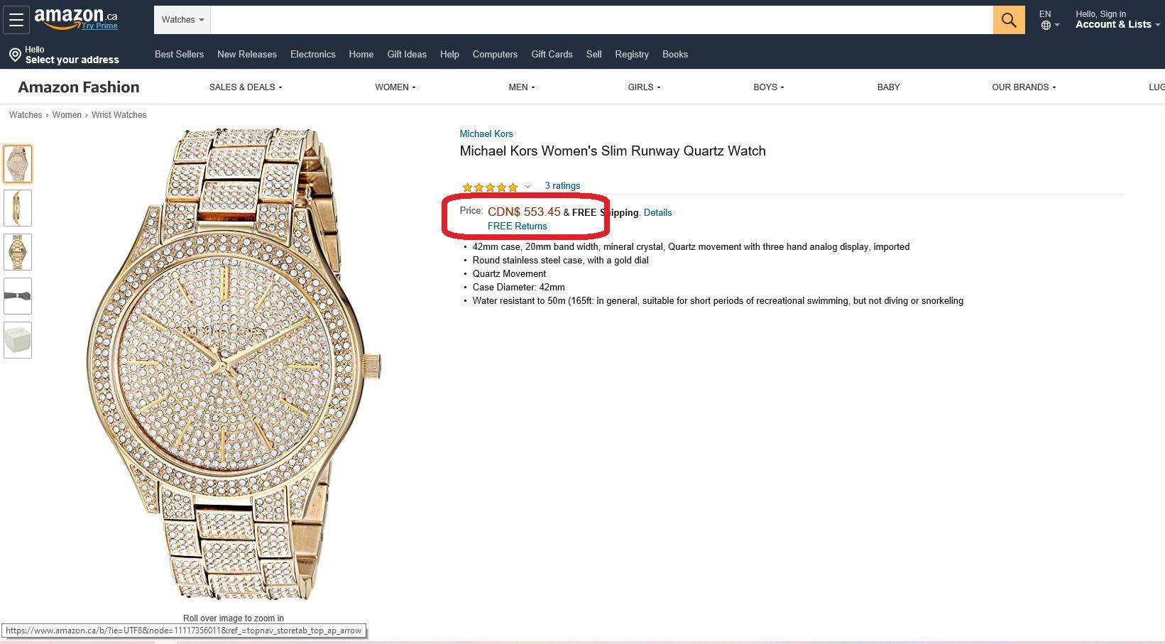This screenshot has height=644, width=1165.
Task: Open the hamburger menu icon
Action: 16,20
